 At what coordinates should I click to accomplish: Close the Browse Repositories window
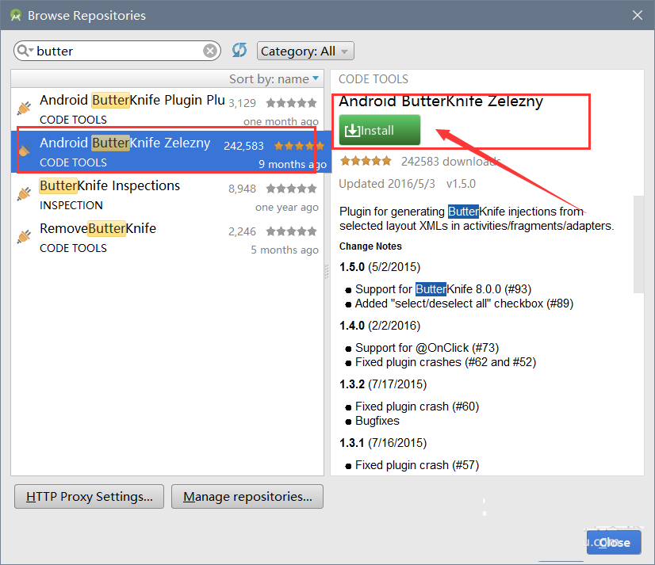pyautogui.click(x=638, y=15)
